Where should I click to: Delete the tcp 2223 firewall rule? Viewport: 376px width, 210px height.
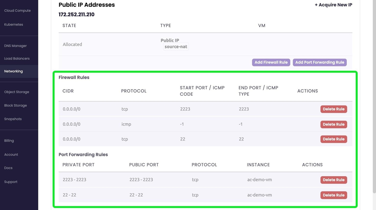(333, 109)
